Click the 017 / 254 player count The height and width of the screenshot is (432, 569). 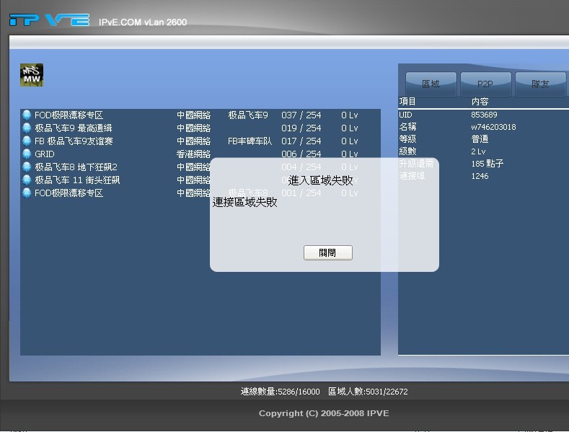(301, 141)
